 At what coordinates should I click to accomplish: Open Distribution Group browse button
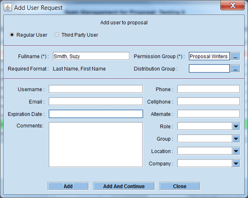coord(235,69)
